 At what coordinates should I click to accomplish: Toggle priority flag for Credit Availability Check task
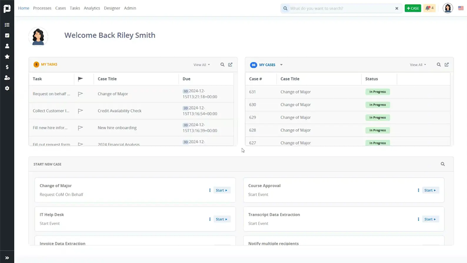click(x=80, y=111)
